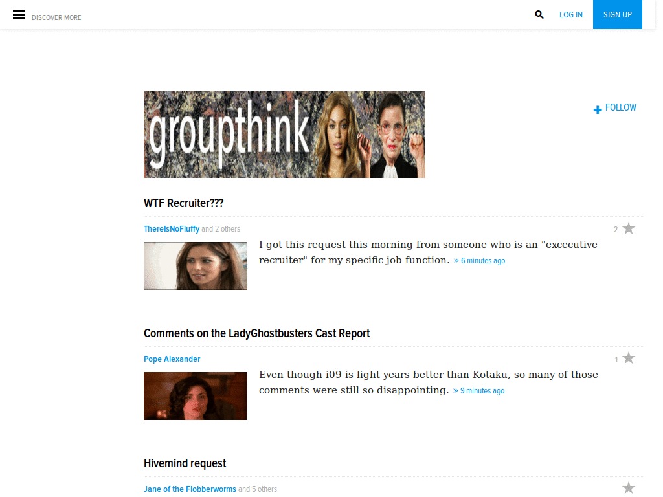Click star count 1 on LadyGhostbusters post
Screen dimensions: 663x497
tap(616, 360)
